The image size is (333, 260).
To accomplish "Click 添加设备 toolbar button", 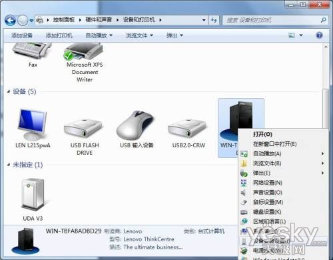I will [x=22, y=35].
